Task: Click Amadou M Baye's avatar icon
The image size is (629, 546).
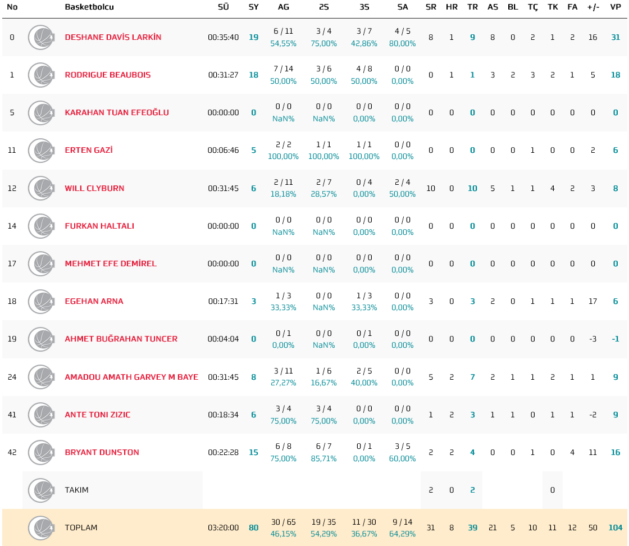Action: click(42, 377)
